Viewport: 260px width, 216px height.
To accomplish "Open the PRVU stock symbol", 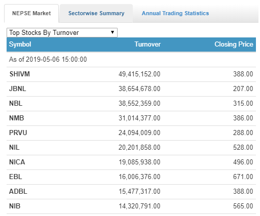I will (x=18, y=133).
